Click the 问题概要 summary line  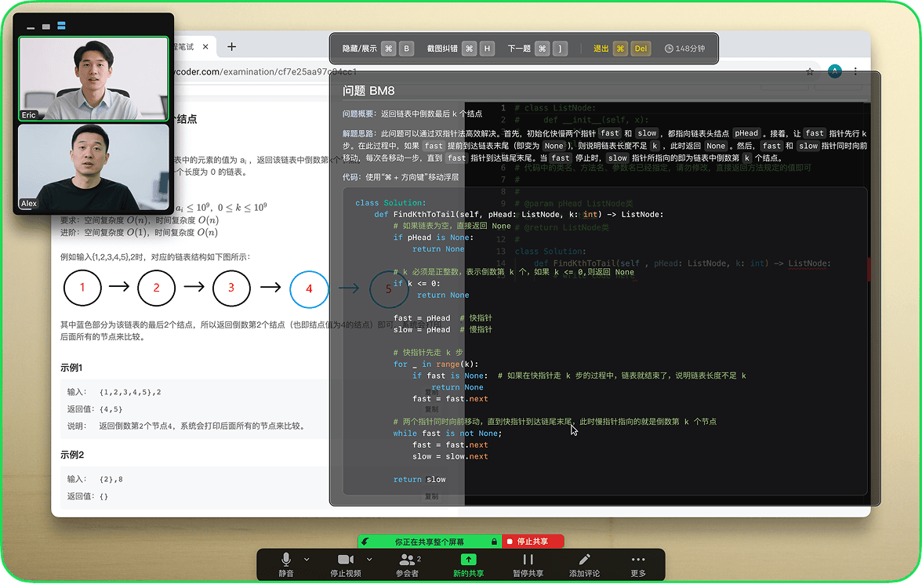coord(412,114)
